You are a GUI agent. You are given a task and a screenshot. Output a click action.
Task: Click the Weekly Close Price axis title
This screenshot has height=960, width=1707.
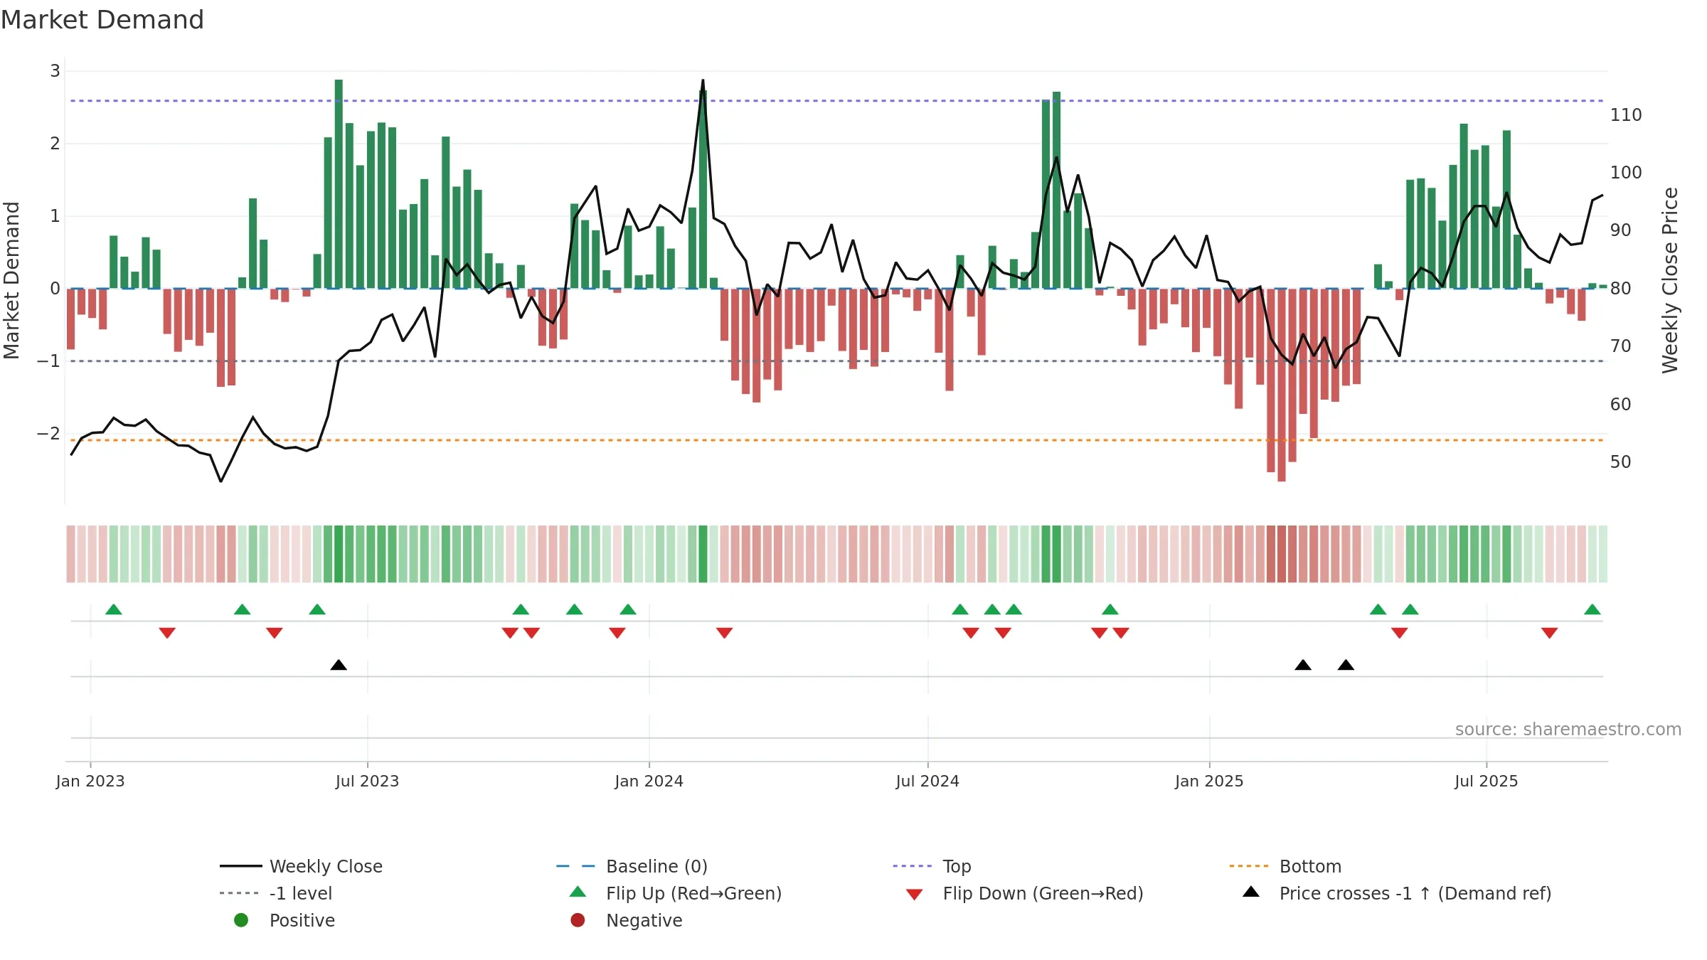click(1670, 280)
